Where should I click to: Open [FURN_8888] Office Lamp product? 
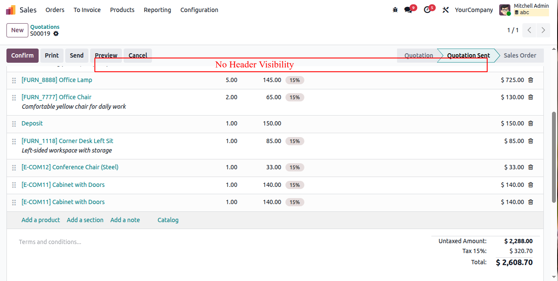pos(57,80)
